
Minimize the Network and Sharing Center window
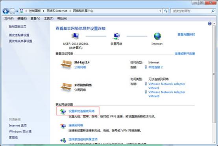[x=195, y=3]
